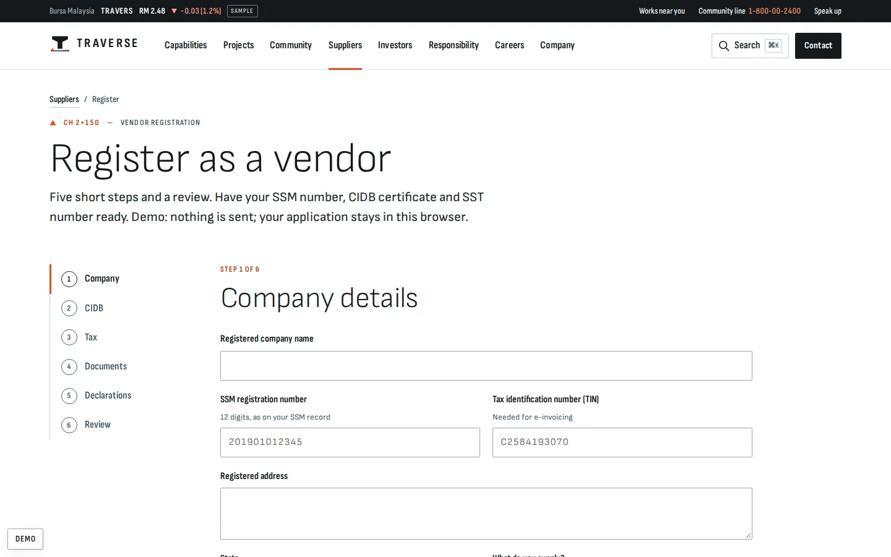Click the Bursa Malaysia label
Screen dimensions: 891x557
(x=72, y=11)
